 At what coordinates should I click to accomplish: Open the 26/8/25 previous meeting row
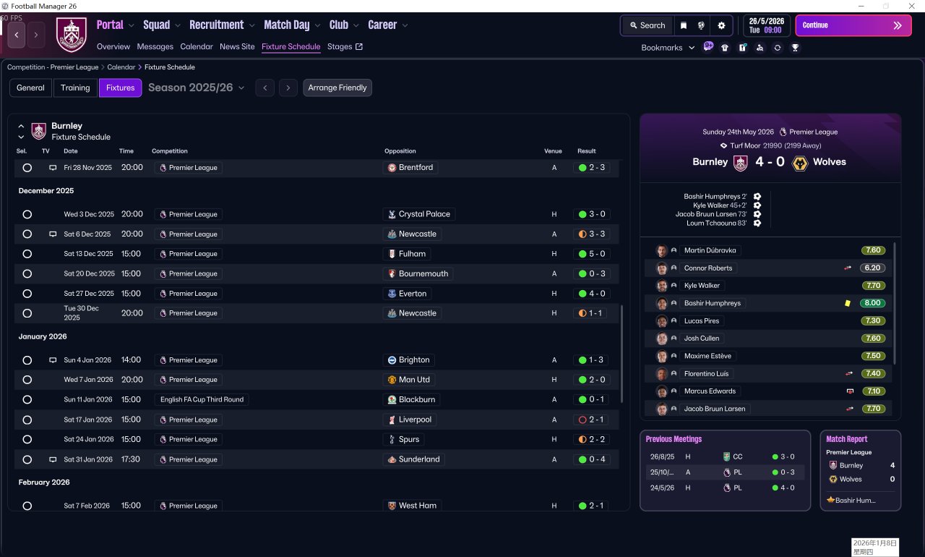pyautogui.click(x=725, y=457)
